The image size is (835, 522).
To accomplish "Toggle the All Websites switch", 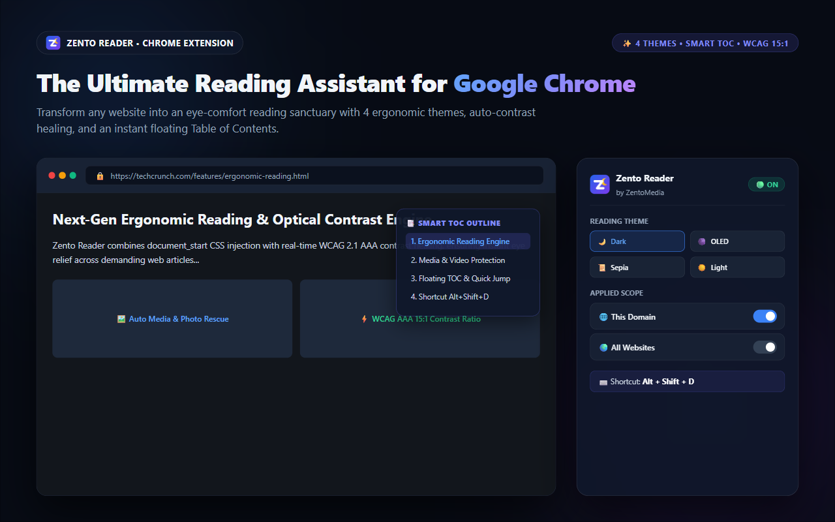I will (765, 347).
